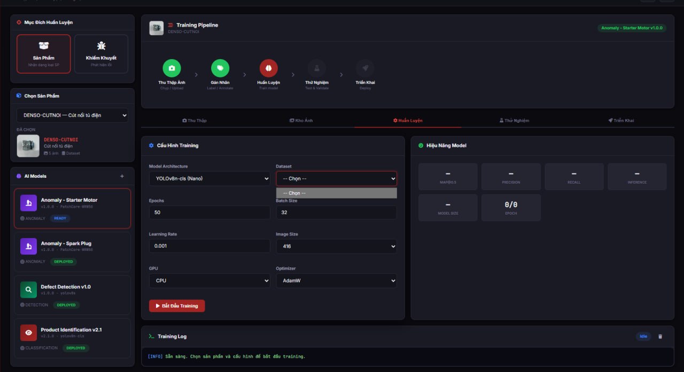Click the DENSO-CUTNOI product thumbnail in sidebar
This screenshot has height=372, width=684.
click(28, 146)
